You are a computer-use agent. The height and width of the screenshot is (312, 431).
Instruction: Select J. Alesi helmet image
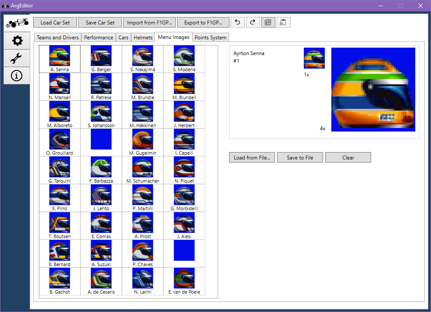tap(184, 222)
